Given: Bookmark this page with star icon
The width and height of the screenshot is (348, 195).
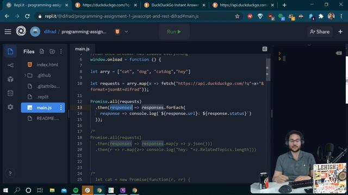Looking at the screenshot, I should pos(237,16).
